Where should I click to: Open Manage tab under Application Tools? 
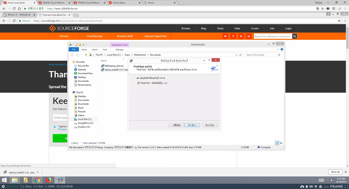coord(120,49)
